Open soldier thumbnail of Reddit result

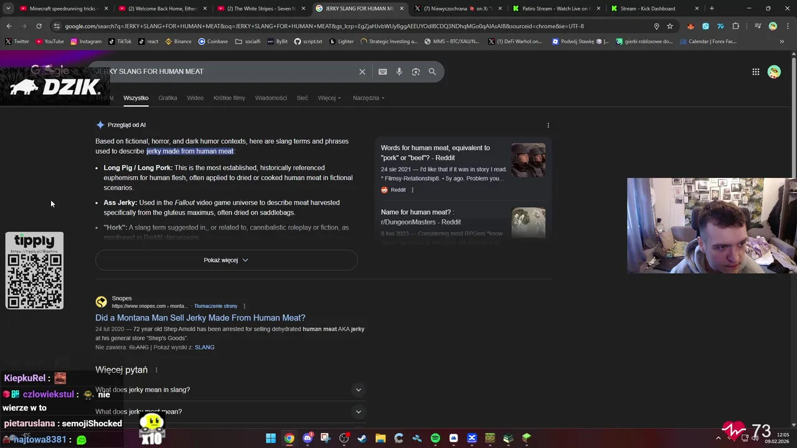click(x=528, y=161)
